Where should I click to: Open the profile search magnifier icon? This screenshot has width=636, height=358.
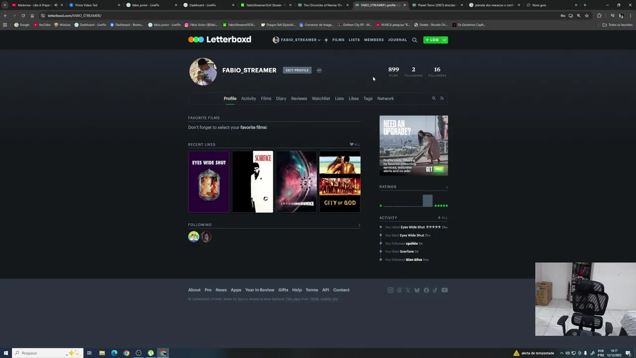[x=434, y=98]
